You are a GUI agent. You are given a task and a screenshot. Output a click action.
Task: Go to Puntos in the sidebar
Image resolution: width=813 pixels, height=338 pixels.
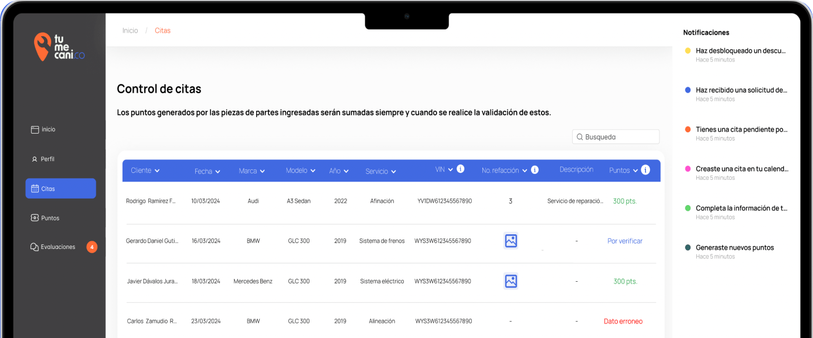click(50, 218)
